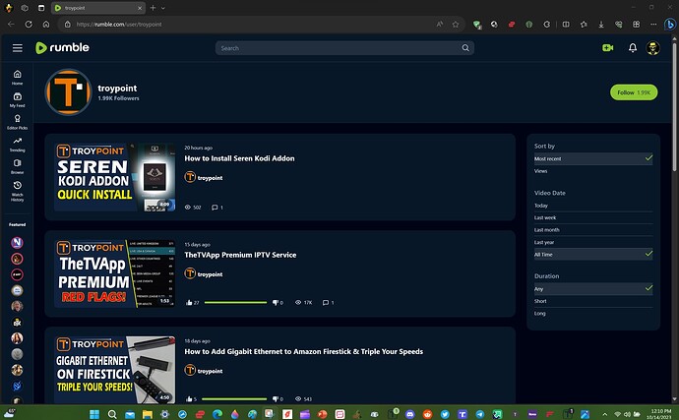Open the Bing chat sidebar icon

point(670,25)
